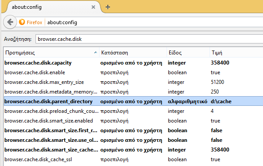Screen dimensions: 263x166
Task: Select the browser.cache.disk.preload_chunk_cou preference row
Action: coord(133,111)
